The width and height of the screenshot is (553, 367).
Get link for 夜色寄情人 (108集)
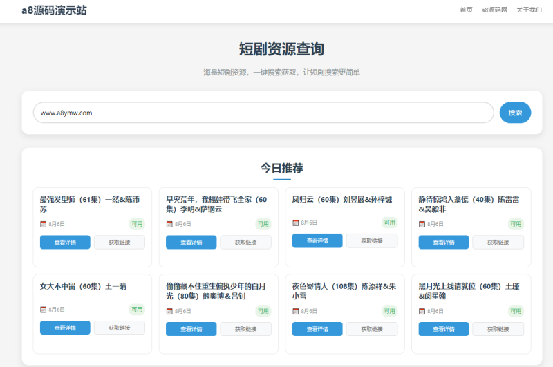click(372, 329)
